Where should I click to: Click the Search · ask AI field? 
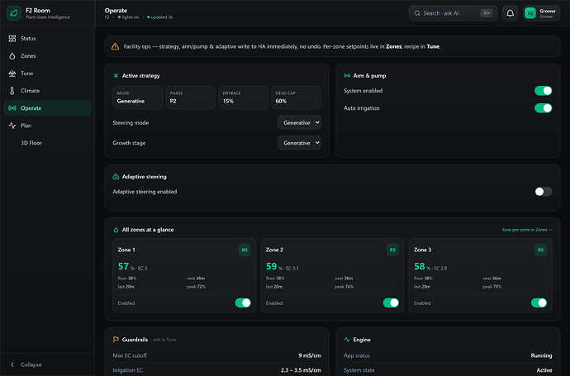[453, 13]
